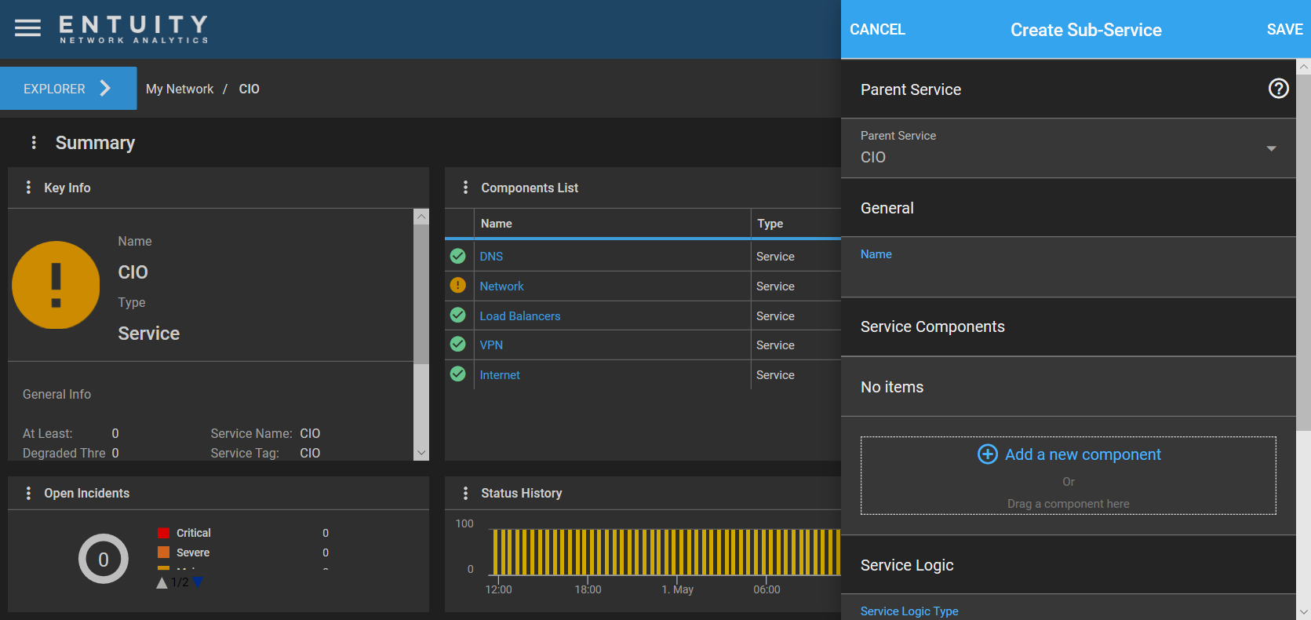The height and width of the screenshot is (620, 1311).
Task: Open the Key Info panel options menu
Action: [x=28, y=188]
